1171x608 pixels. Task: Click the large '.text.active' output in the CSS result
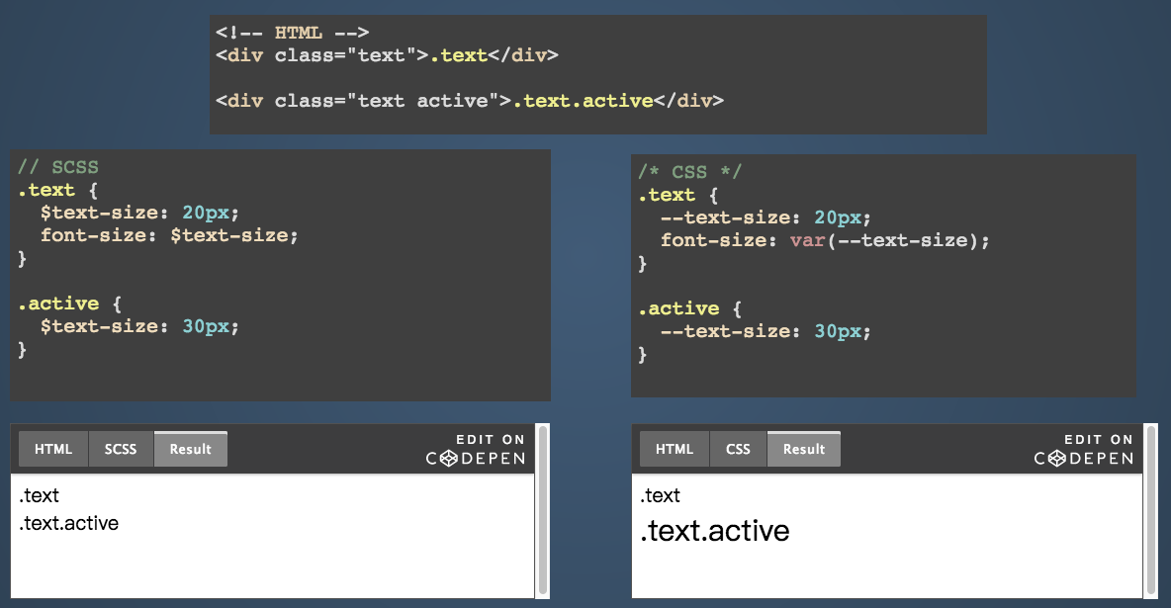[714, 532]
